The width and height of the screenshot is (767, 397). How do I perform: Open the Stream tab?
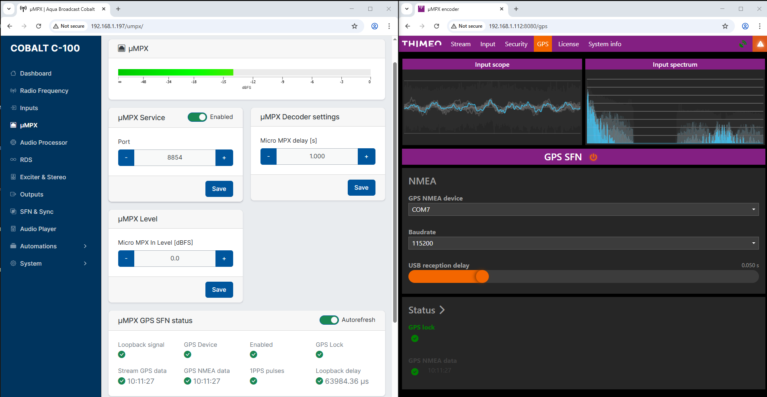pos(460,44)
